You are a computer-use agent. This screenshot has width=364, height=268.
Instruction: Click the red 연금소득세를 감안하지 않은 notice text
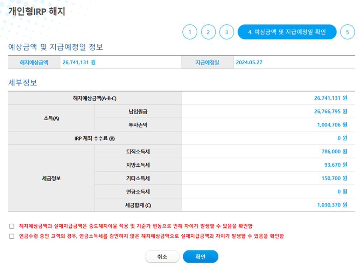pyautogui.click(x=151, y=236)
